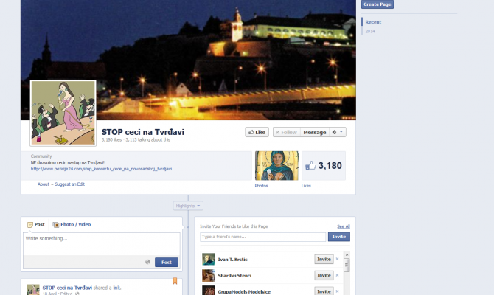Open the page profile picture

(63, 113)
